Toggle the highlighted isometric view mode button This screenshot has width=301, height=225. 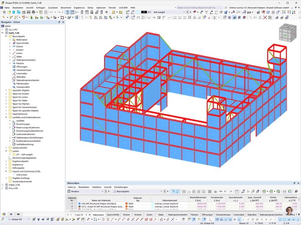click(235, 17)
